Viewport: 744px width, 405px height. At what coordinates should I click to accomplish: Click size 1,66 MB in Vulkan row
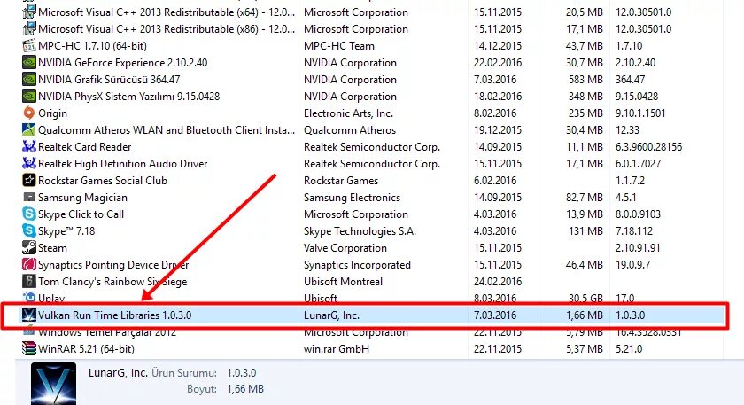(585, 315)
